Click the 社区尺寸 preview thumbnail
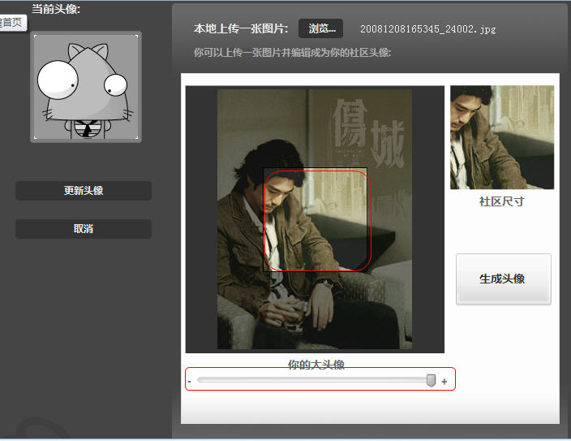 pyautogui.click(x=502, y=137)
